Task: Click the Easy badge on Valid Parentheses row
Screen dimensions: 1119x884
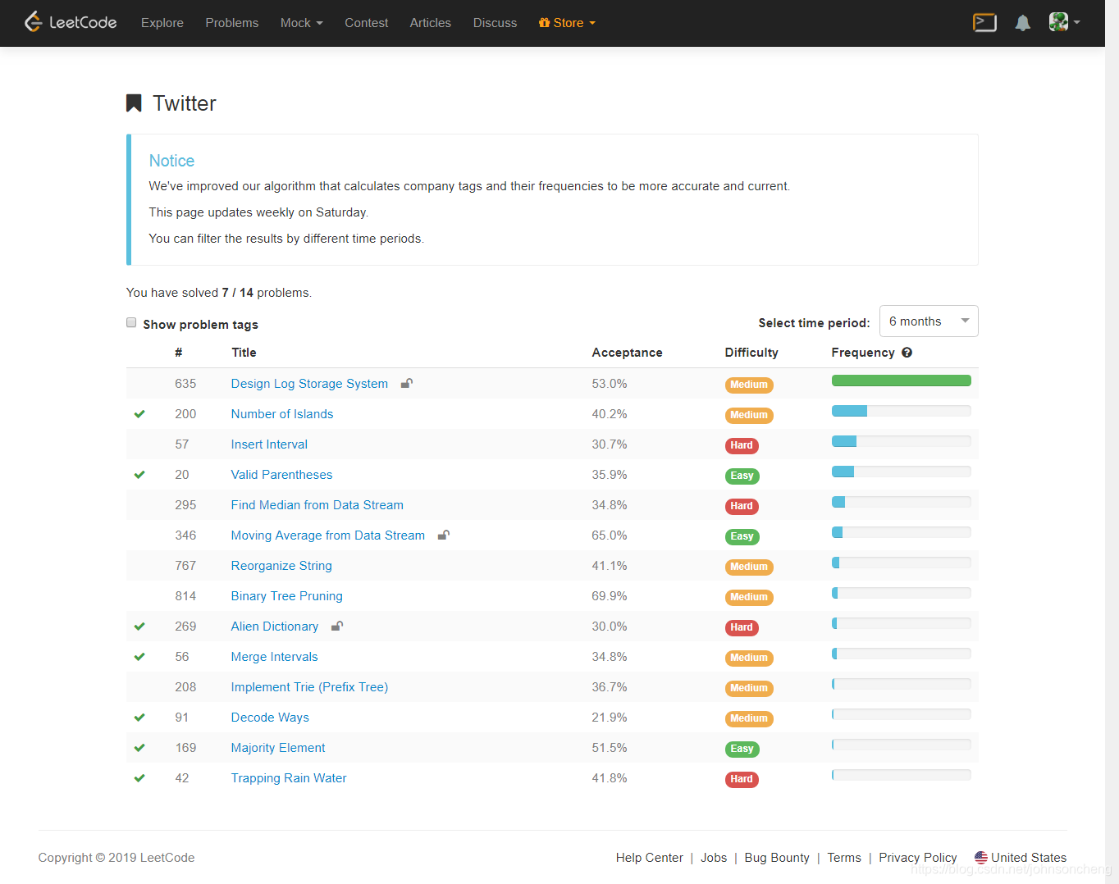Action: [x=742, y=476]
